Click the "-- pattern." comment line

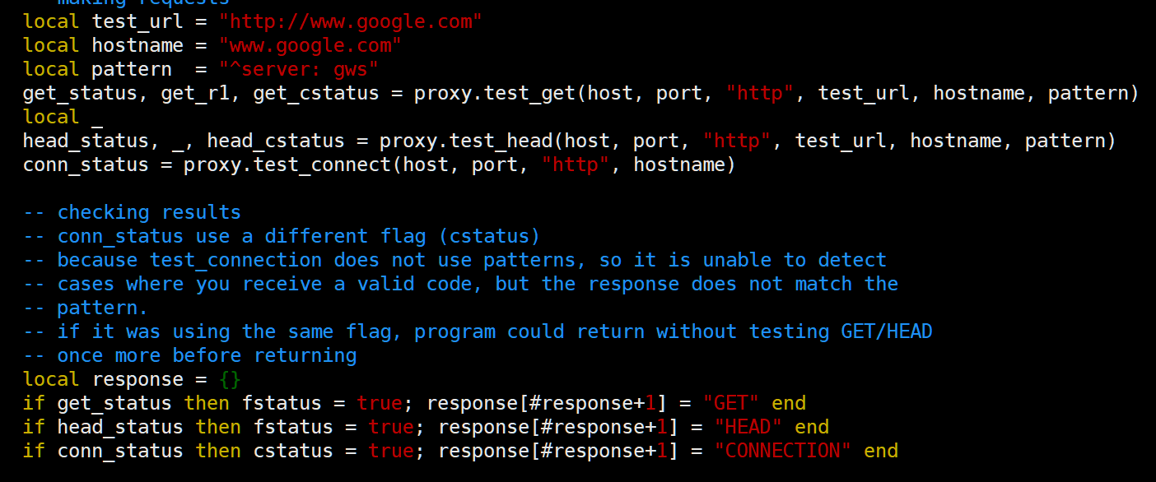[x=86, y=308]
